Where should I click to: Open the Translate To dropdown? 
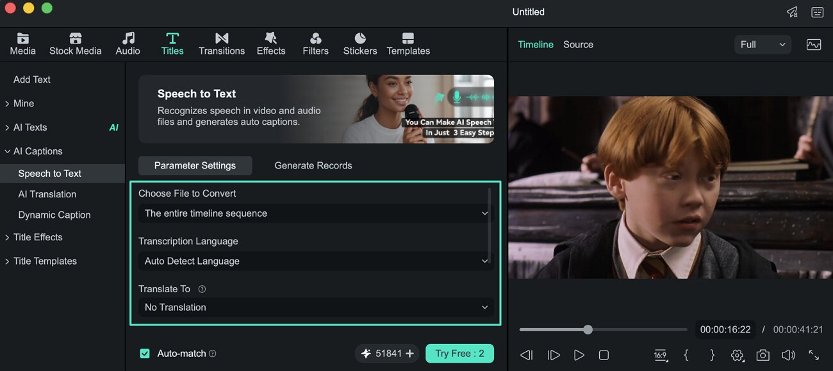pos(316,307)
